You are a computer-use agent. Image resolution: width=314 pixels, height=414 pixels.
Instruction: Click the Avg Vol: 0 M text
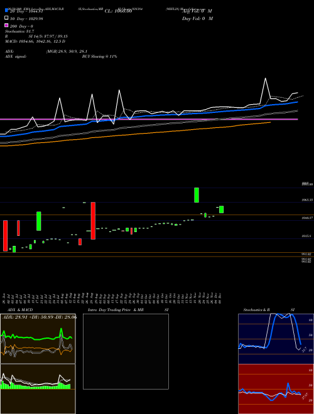[197, 11]
